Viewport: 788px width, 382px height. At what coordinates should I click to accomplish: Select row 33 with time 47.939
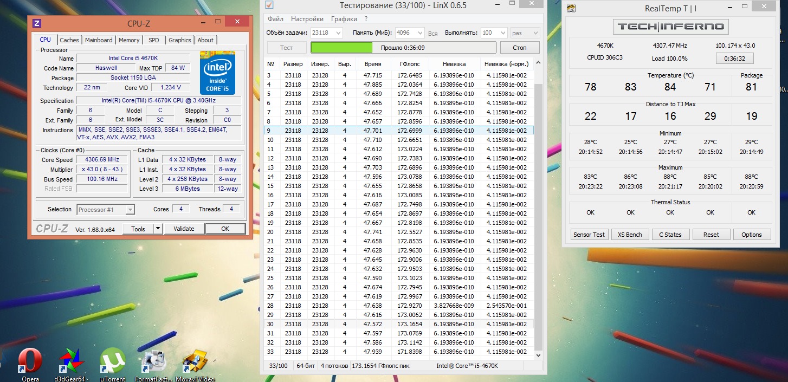398,352
